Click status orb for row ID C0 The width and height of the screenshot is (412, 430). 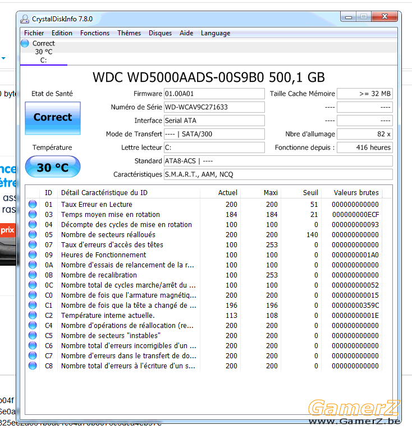pyautogui.click(x=33, y=295)
